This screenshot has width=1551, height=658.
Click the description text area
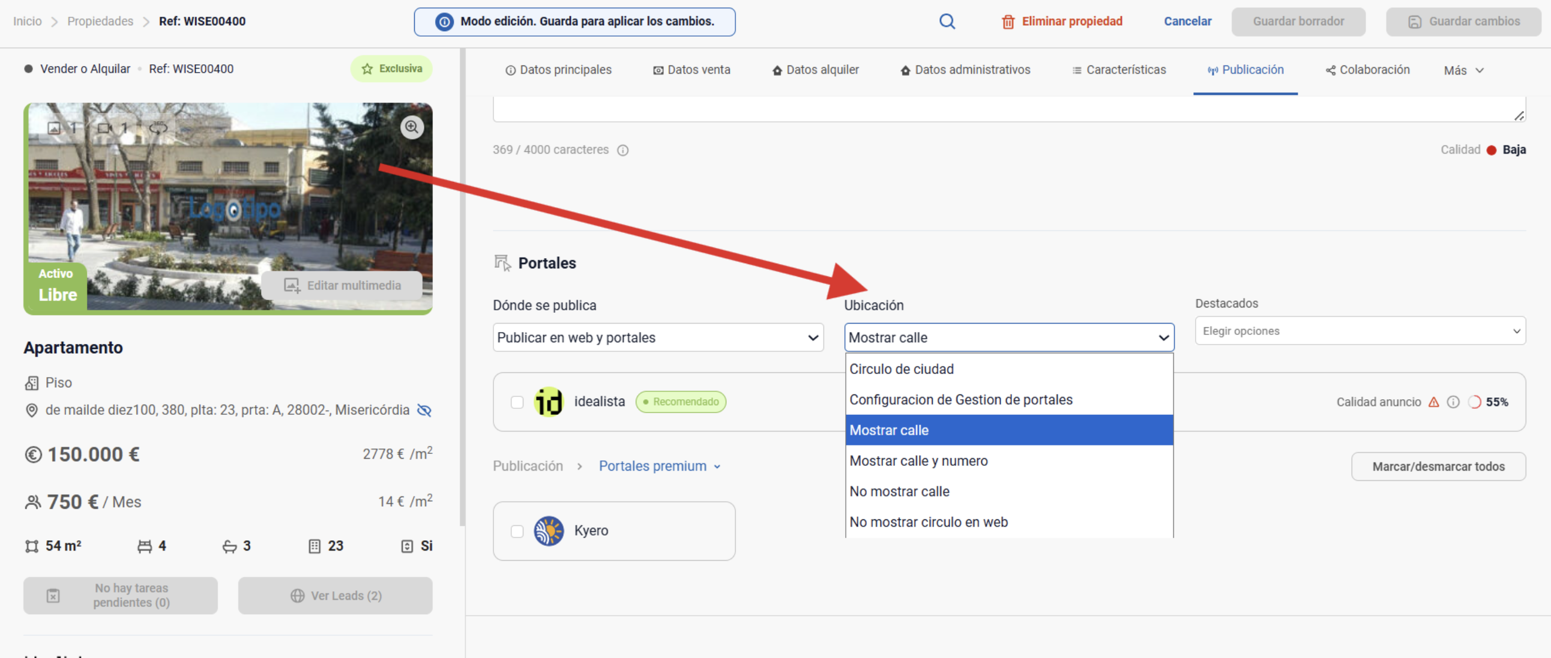coord(1009,109)
